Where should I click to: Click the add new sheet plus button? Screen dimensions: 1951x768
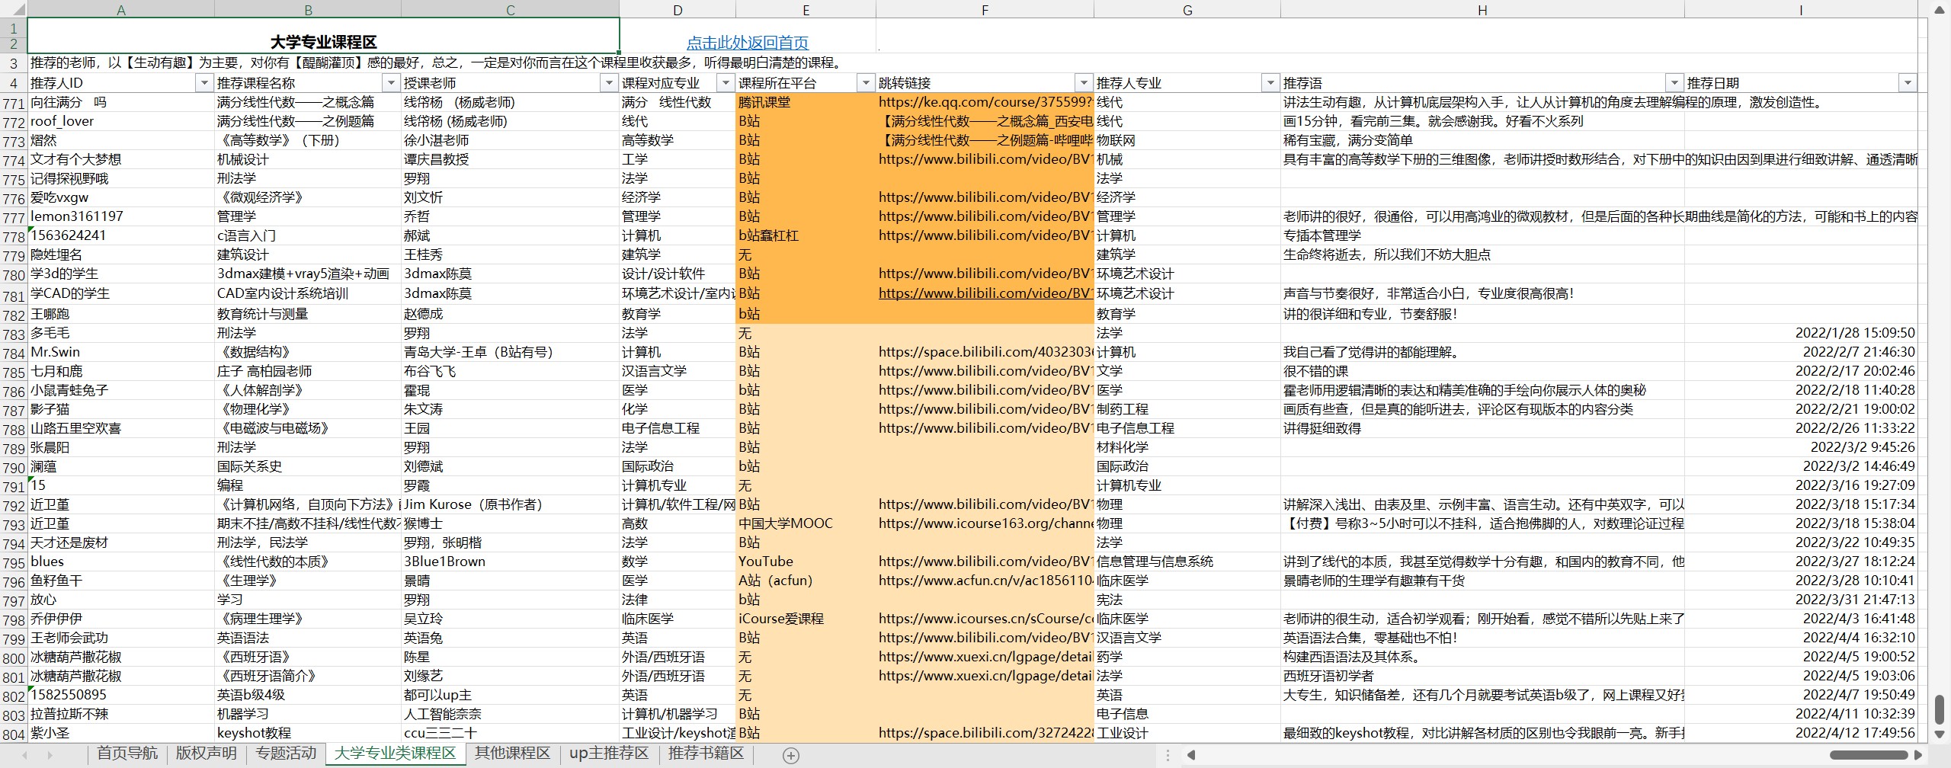(791, 755)
